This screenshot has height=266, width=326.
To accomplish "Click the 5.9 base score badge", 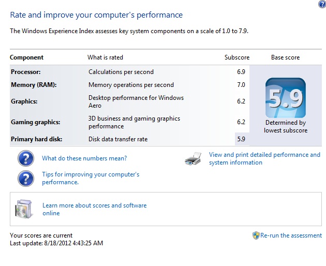I will click(x=286, y=98).
